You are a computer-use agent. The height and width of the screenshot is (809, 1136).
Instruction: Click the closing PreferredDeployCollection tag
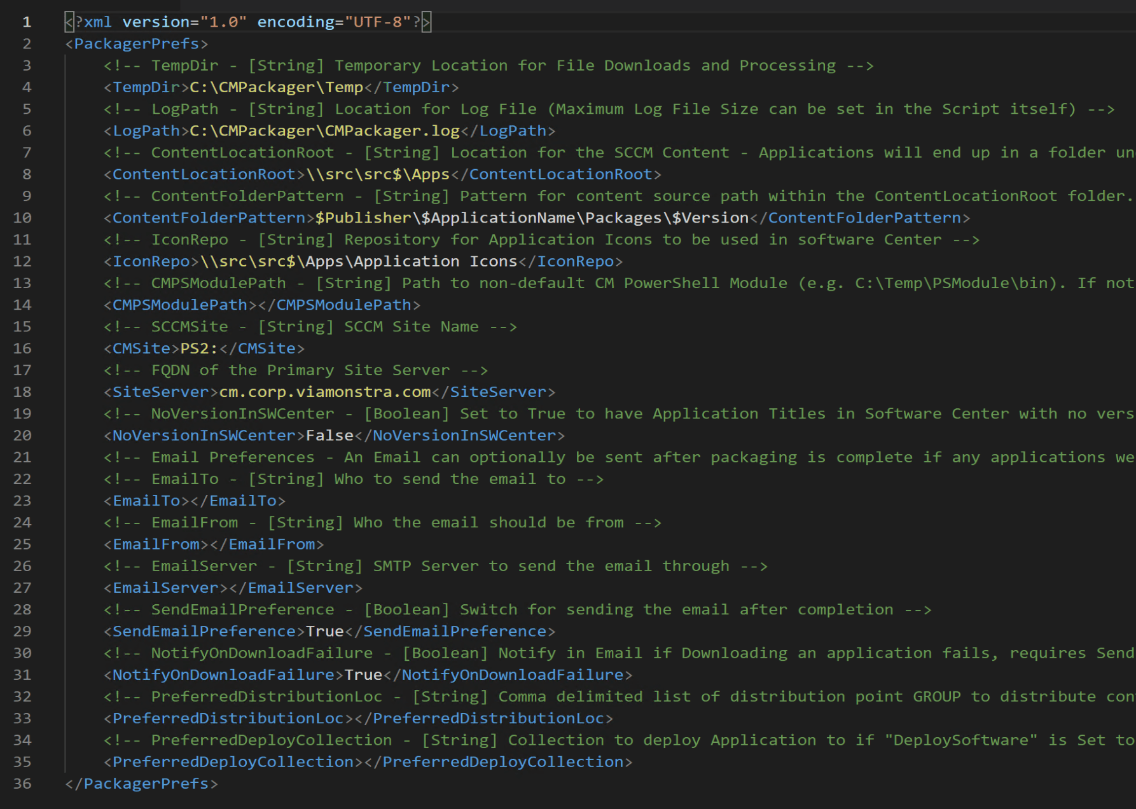(x=502, y=762)
